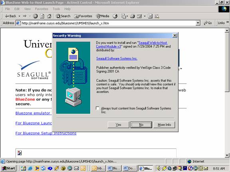Click the Edit page toolbar icon
The height and width of the screenshot is (172, 230).
pyautogui.click(x=139, y=16)
